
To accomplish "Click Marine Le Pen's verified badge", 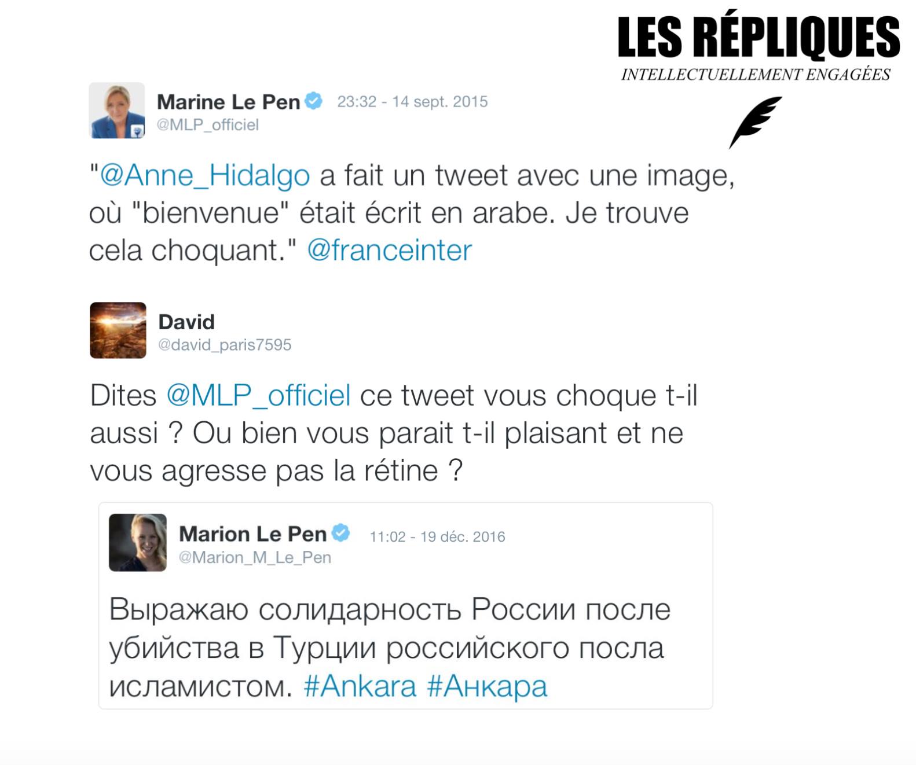I will (313, 101).
